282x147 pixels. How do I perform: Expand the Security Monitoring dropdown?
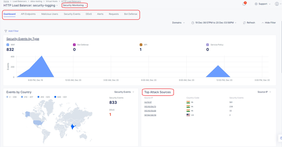coord(75,5)
